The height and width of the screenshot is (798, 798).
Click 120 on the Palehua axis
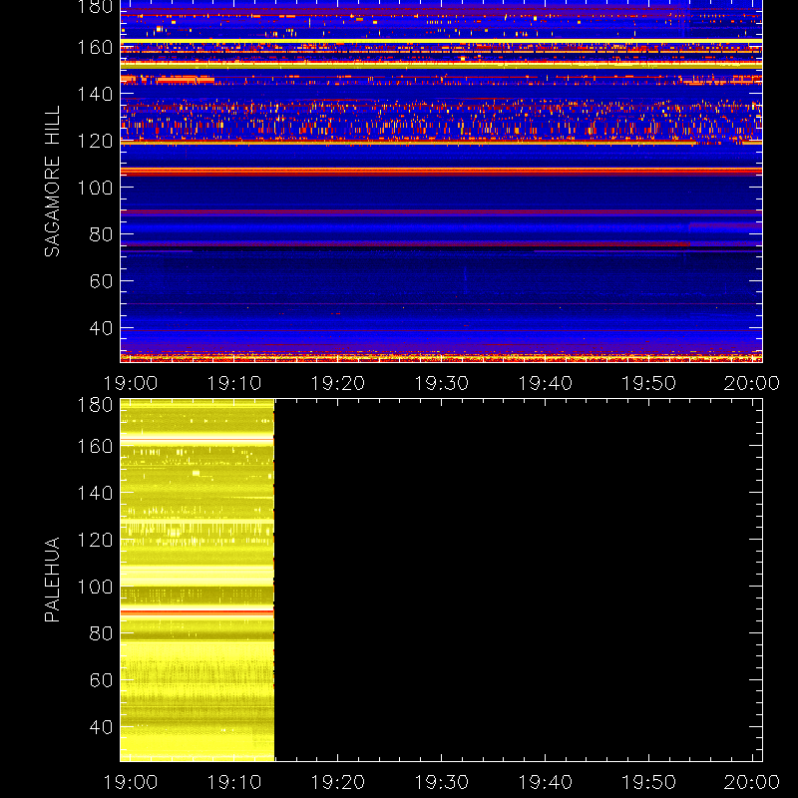[95, 540]
